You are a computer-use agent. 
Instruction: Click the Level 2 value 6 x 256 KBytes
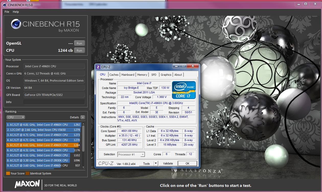tap(170, 140)
